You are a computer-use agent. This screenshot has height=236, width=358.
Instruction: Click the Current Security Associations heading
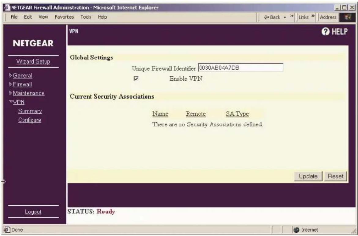(112, 96)
